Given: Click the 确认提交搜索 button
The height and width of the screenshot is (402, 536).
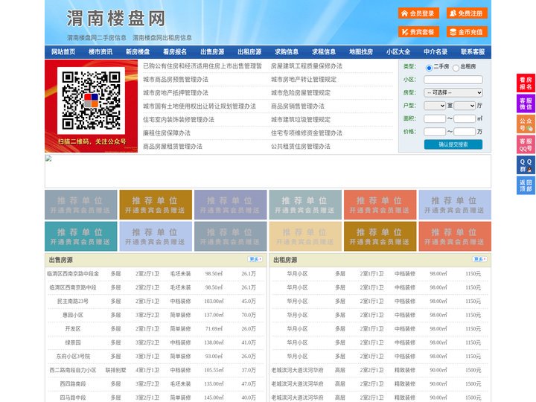Looking at the screenshot, I should pyautogui.click(x=453, y=144).
